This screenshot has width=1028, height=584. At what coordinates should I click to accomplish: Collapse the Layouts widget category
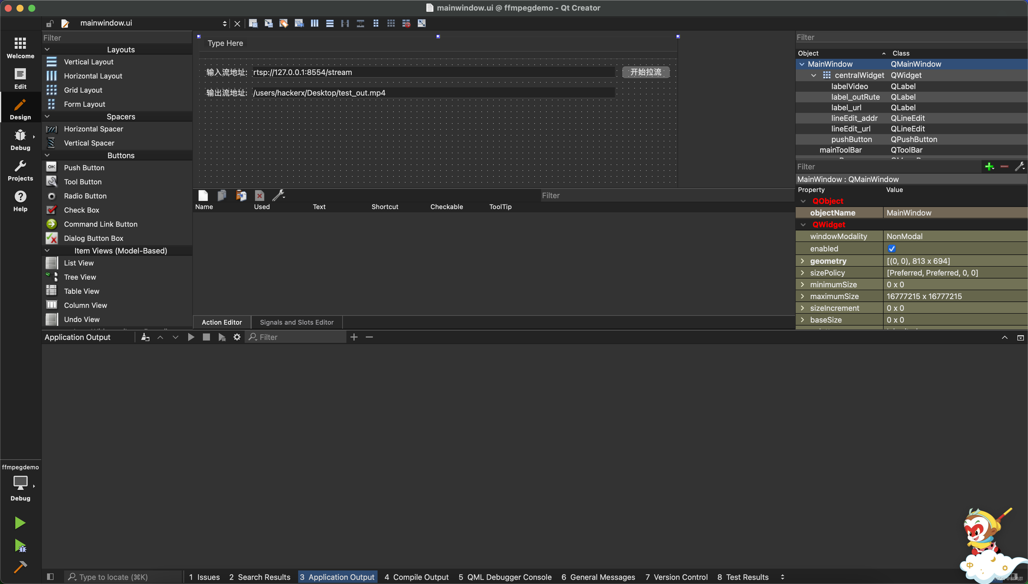[47, 49]
